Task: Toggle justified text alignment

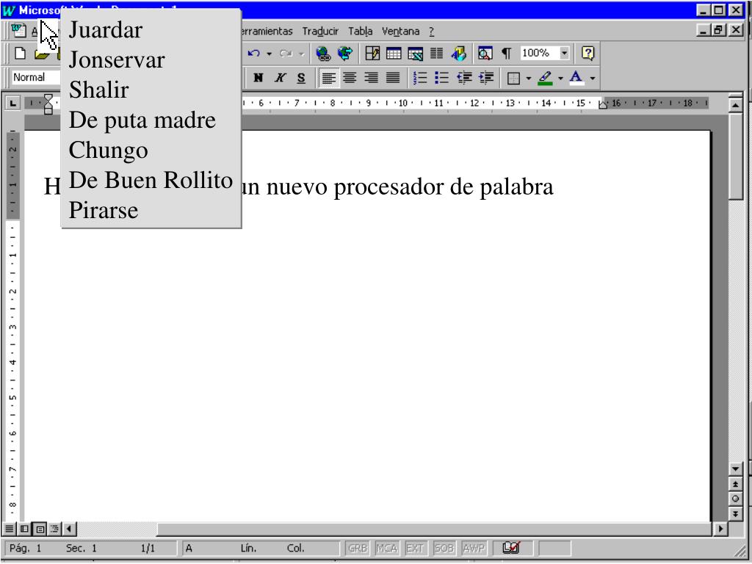Action: coord(394,78)
